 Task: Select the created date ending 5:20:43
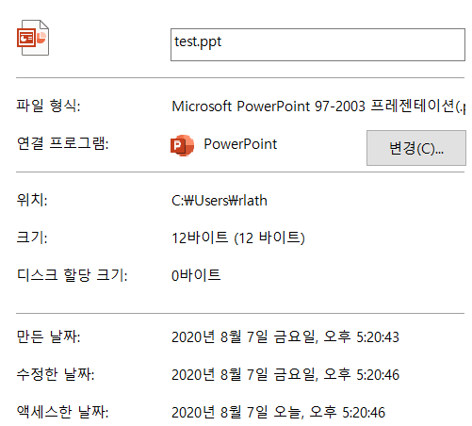tap(285, 336)
